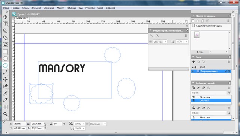Viewport: 240px width, 136px height.
Task: Open the 100% opacity dropdown in image editing panel
Action: tap(181, 42)
